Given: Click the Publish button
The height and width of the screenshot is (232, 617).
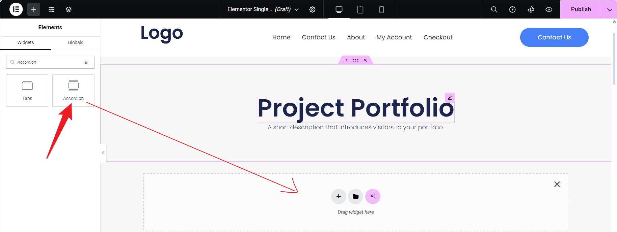Looking at the screenshot, I should click(x=581, y=9).
